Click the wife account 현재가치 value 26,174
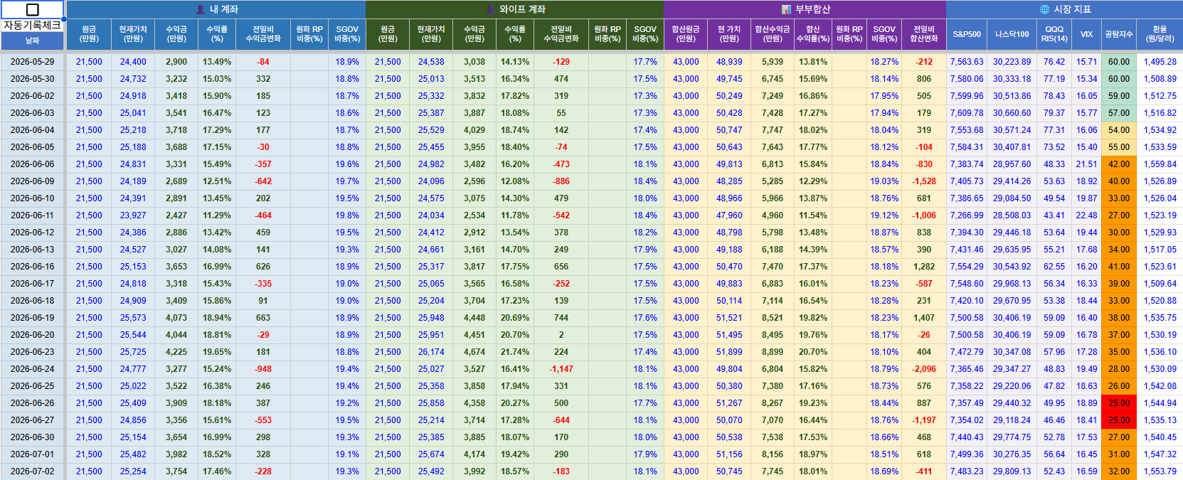This screenshot has width=1183, height=480. (431, 352)
